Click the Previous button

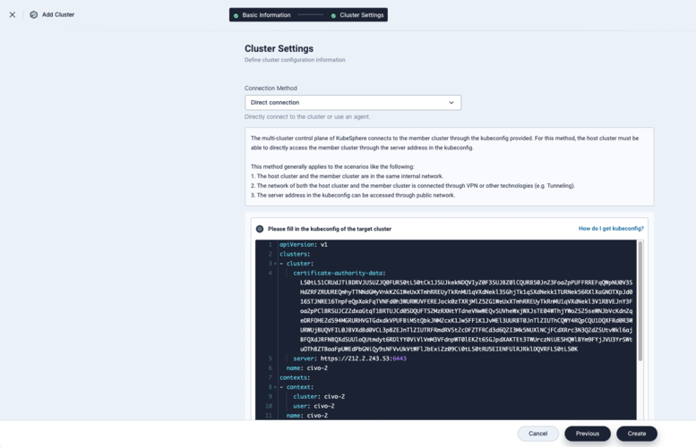(x=588, y=434)
